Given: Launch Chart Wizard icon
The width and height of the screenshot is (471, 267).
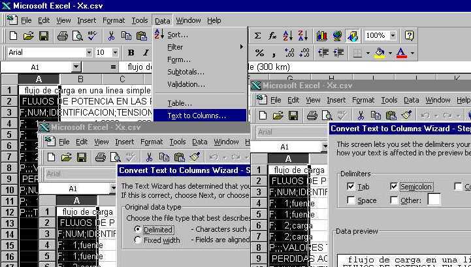Looking at the screenshot, I should pyautogui.click(x=321, y=36).
